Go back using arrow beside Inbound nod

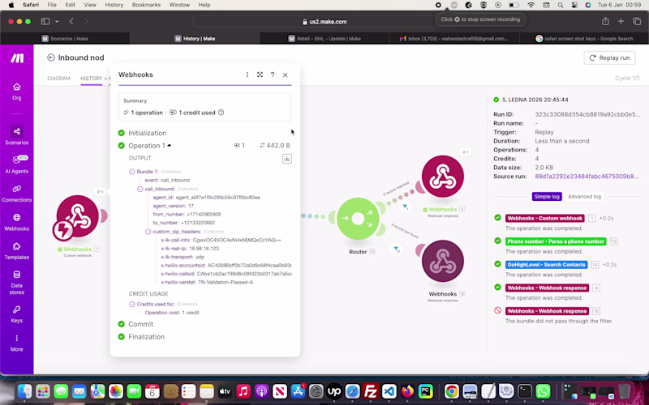(51, 58)
